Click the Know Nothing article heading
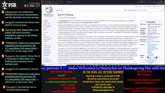The image size is (165, 93). pyautogui.click(x=65, y=15)
